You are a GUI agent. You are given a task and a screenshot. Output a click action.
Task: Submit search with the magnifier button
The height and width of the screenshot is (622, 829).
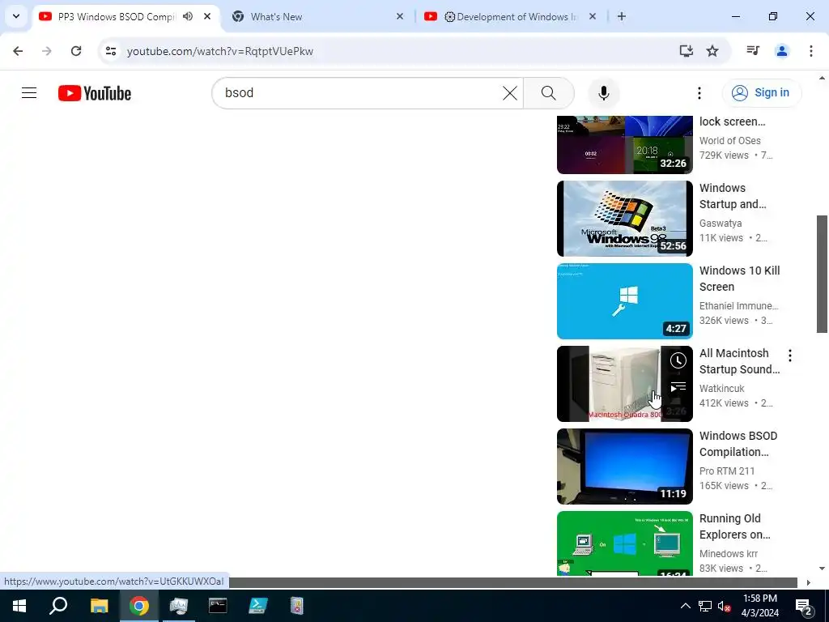pyautogui.click(x=548, y=93)
